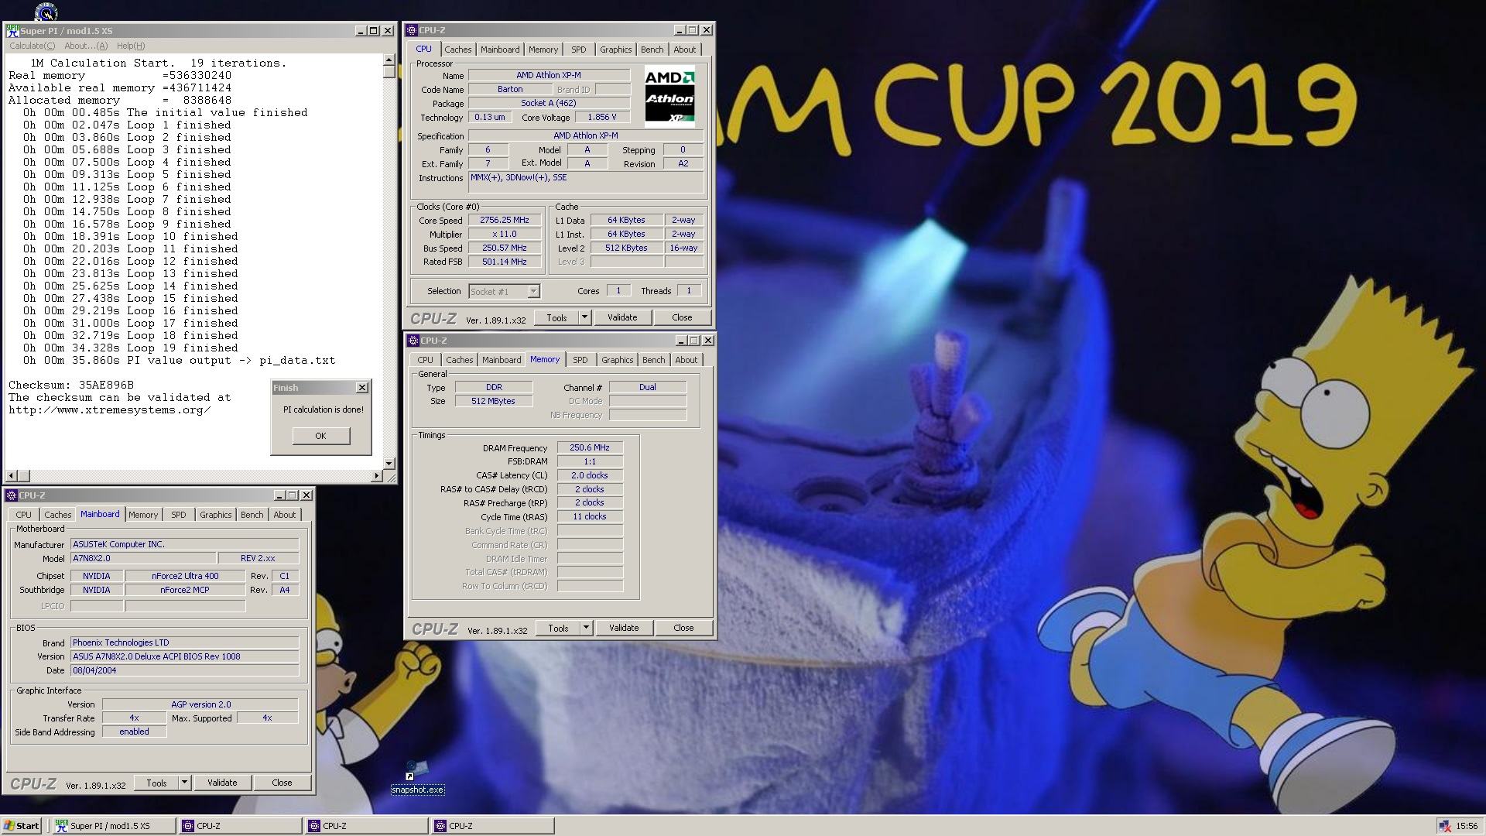The image size is (1486, 836).
Task: Click AMD Athlon XP processor logo
Action: click(x=669, y=96)
